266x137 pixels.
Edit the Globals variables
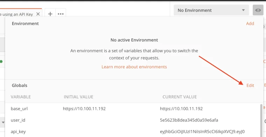pyautogui.click(x=250, y=85)
